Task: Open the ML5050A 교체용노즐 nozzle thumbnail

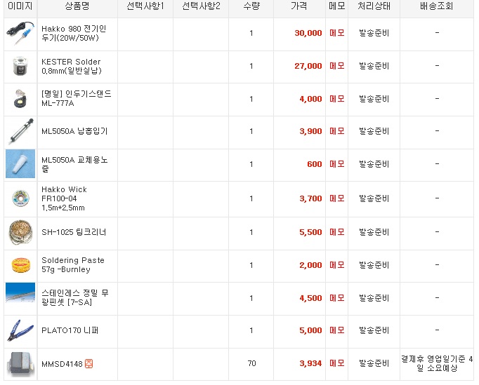Action: [20, 163]
